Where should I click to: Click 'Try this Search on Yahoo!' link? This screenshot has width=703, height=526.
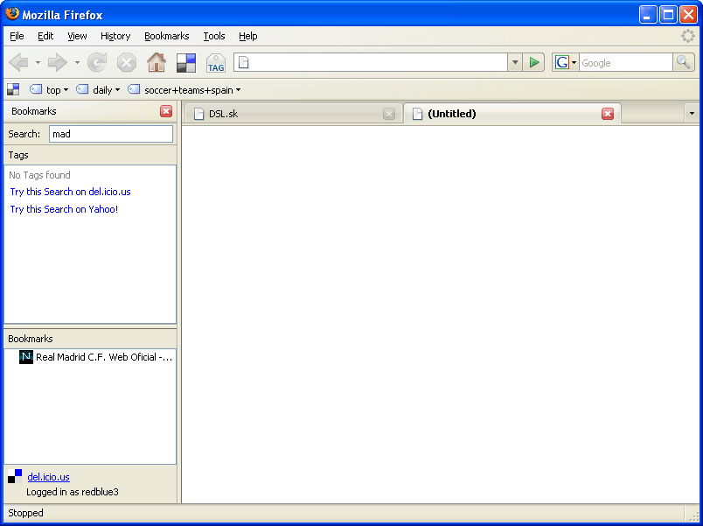pos(64,209)
